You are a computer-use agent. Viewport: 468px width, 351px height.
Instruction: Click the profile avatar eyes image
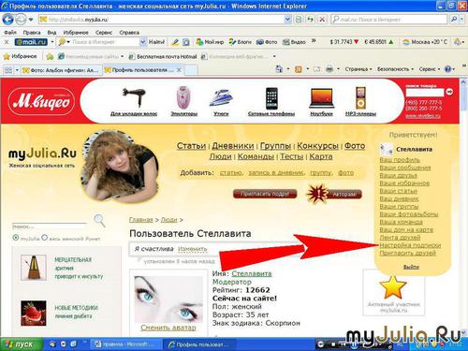coord(168,300)
